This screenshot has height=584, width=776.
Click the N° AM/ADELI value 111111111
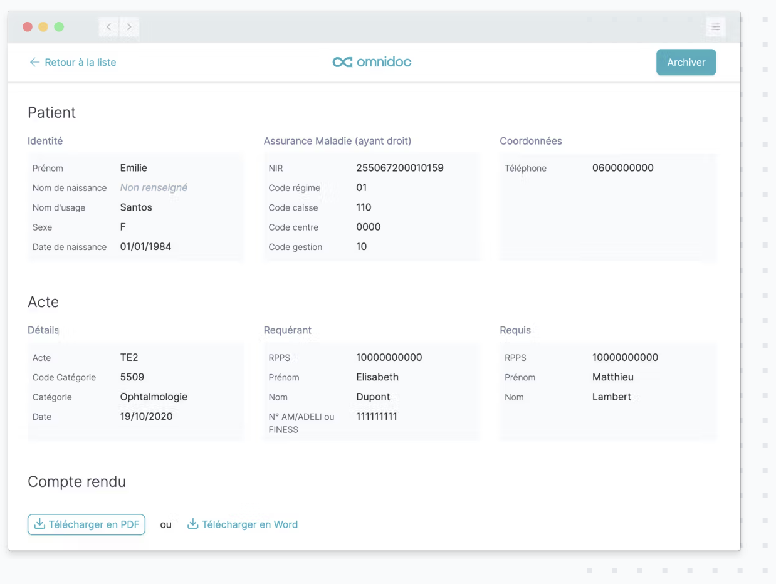pyautogui.click(x=377, y=416)
